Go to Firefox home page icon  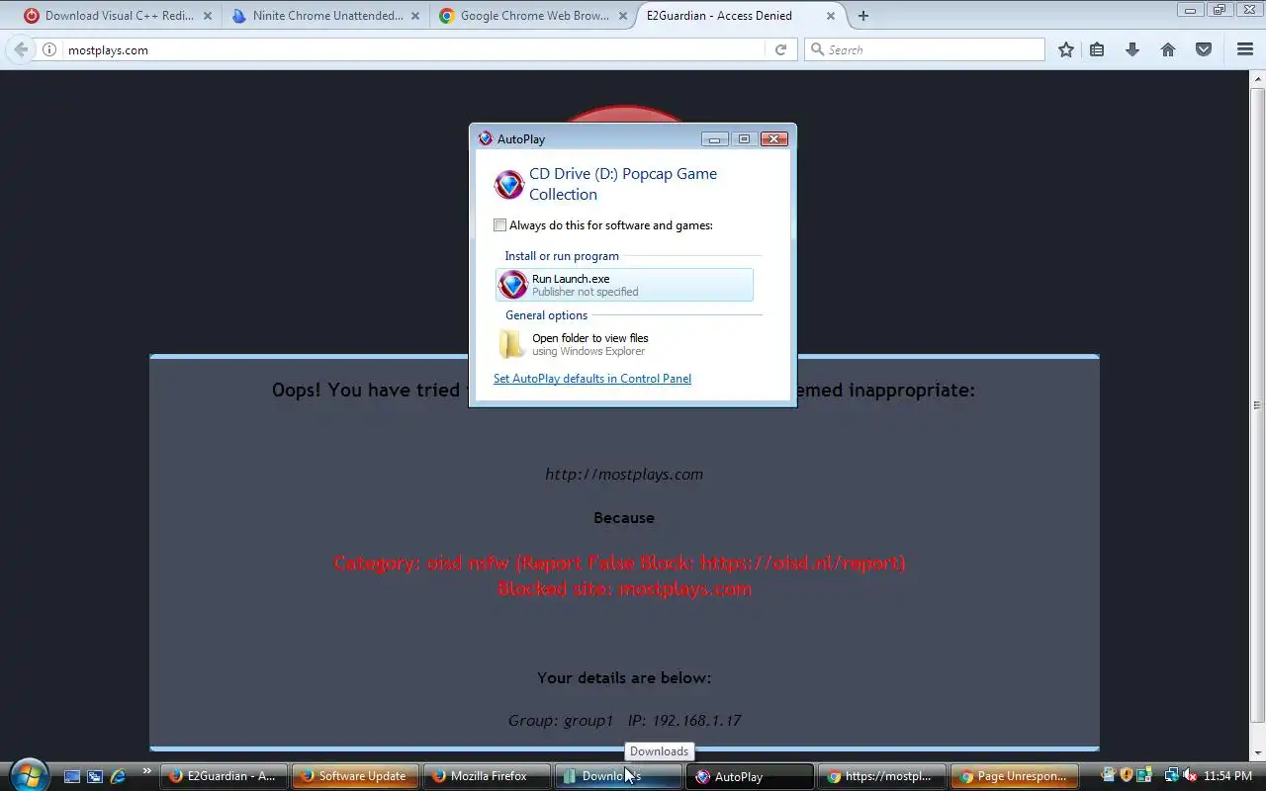(x=1168, y=49)
